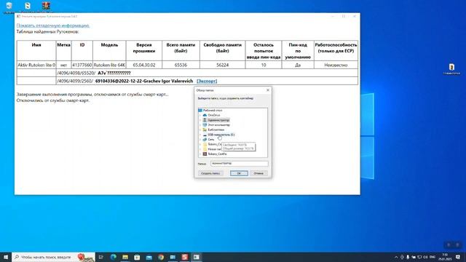Click the OneDrive cloud icon in the tree
Screen dimensions: 466x262
(205, 115)
